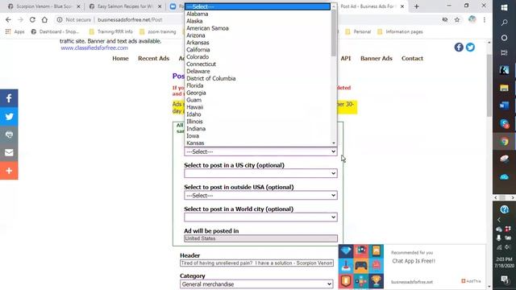Image resolution: width=516 pixels, height=290 pixels.
Task: Open Contact in site navigation
Action: (x=412, y=58)
